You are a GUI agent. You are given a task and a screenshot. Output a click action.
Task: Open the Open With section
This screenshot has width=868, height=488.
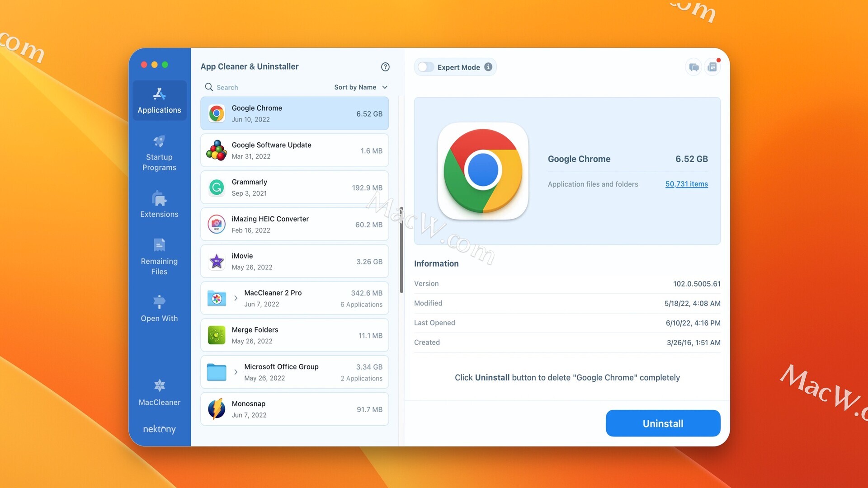click(159, 309)
